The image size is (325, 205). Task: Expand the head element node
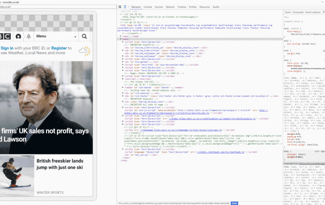[121, 36]
